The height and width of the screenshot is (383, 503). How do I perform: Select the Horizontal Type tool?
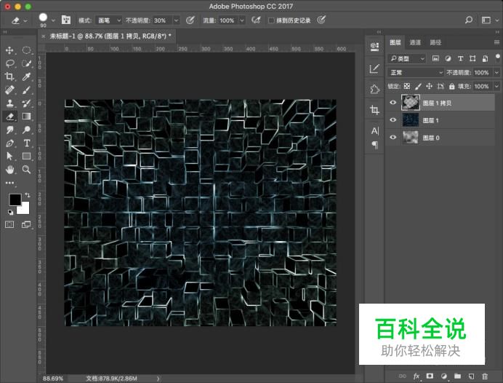[x=27, y=143]
